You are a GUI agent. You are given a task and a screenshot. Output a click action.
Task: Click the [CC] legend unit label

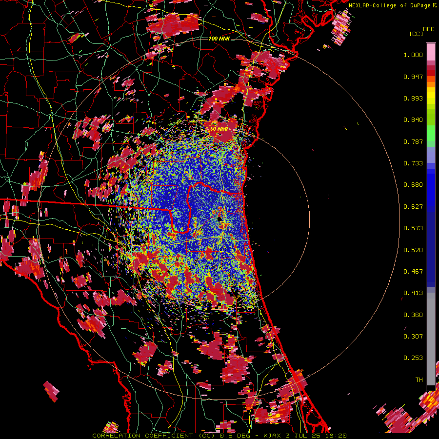coord(416,34)
